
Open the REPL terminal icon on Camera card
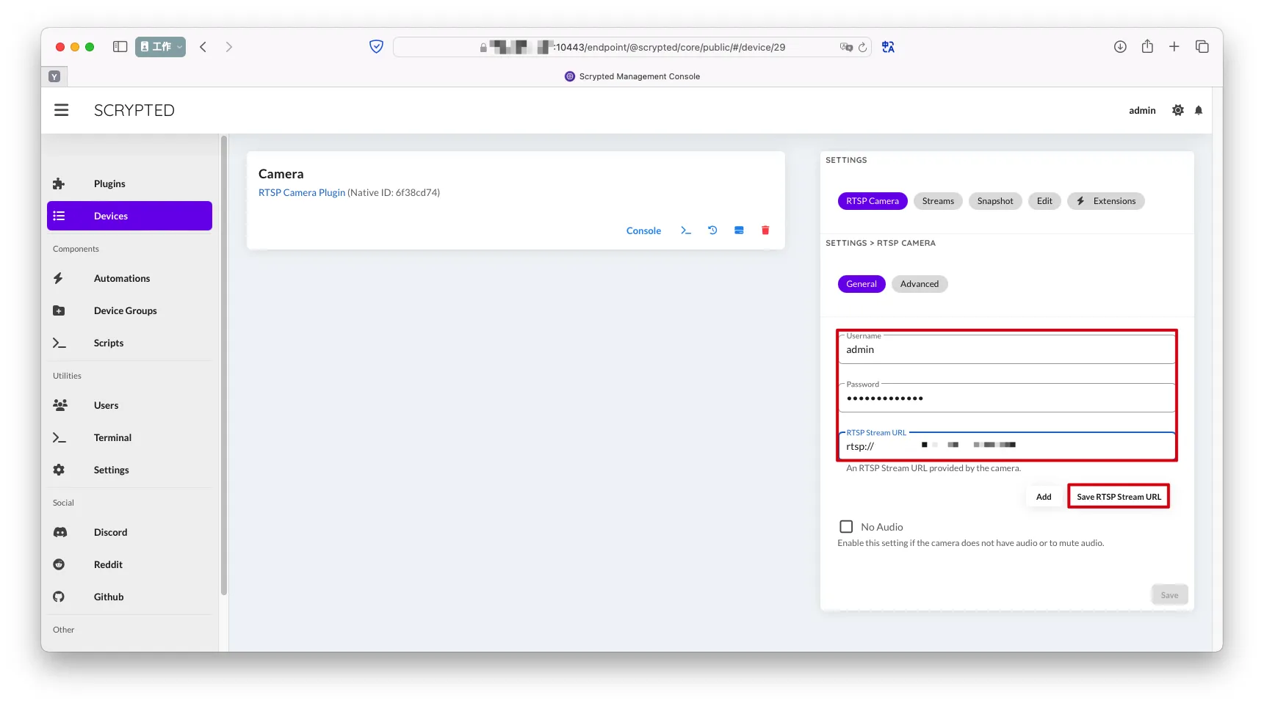click(686, 230)
